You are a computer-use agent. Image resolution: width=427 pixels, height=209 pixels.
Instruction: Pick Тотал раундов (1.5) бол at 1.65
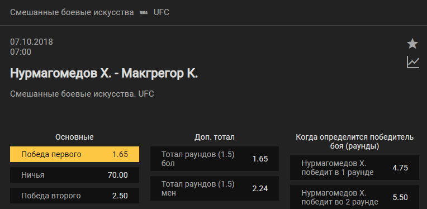coord(215,159)
